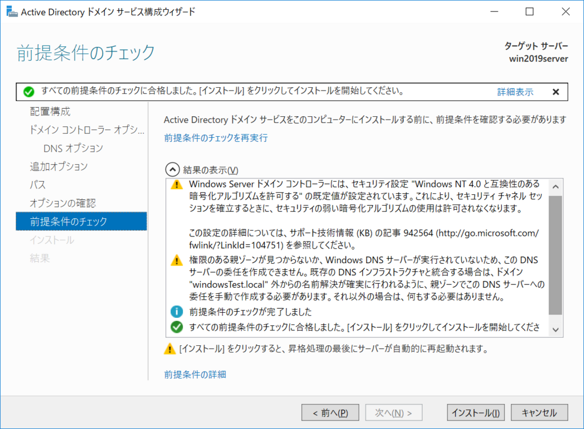The width and height of the screenshot is (584, 429).
Task: Click the green check icon in the results list
Action: 177,327
